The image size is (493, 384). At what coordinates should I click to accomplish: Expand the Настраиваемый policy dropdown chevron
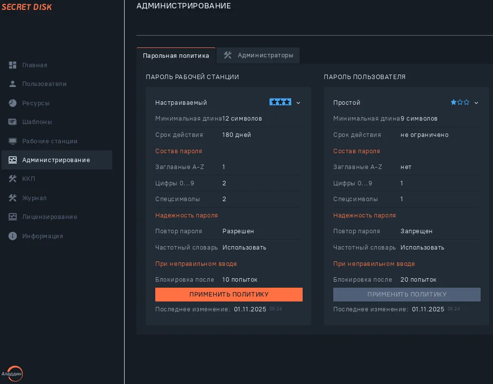(x=298, y=103)
